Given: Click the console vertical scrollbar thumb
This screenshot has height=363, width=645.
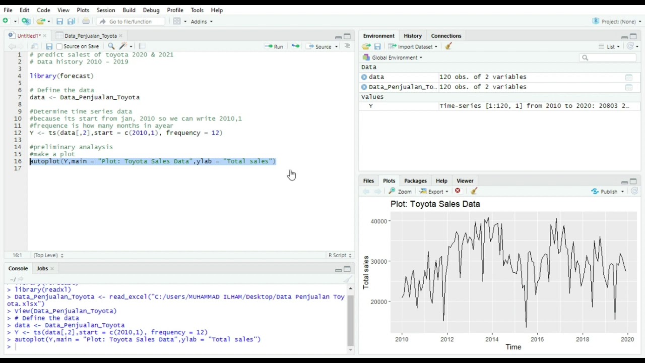Looking at the screenshot, I should 350,321.
